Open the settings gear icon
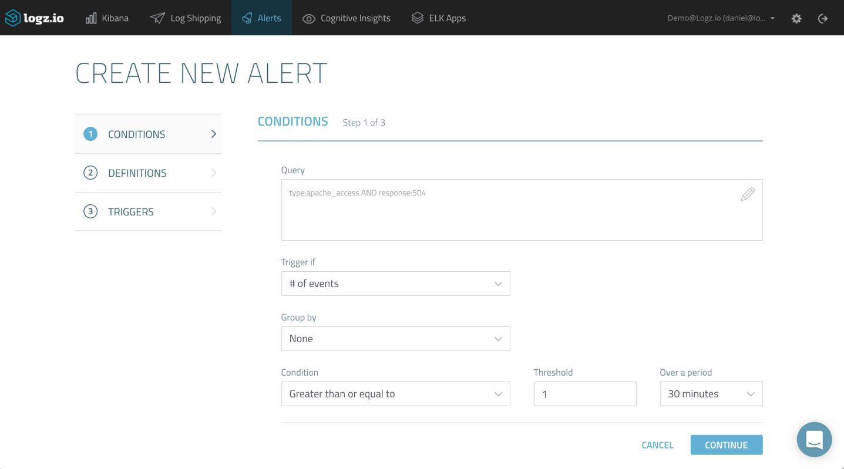Screen dimensions: 844x469 pyautogui.click(x=796, y=18)
